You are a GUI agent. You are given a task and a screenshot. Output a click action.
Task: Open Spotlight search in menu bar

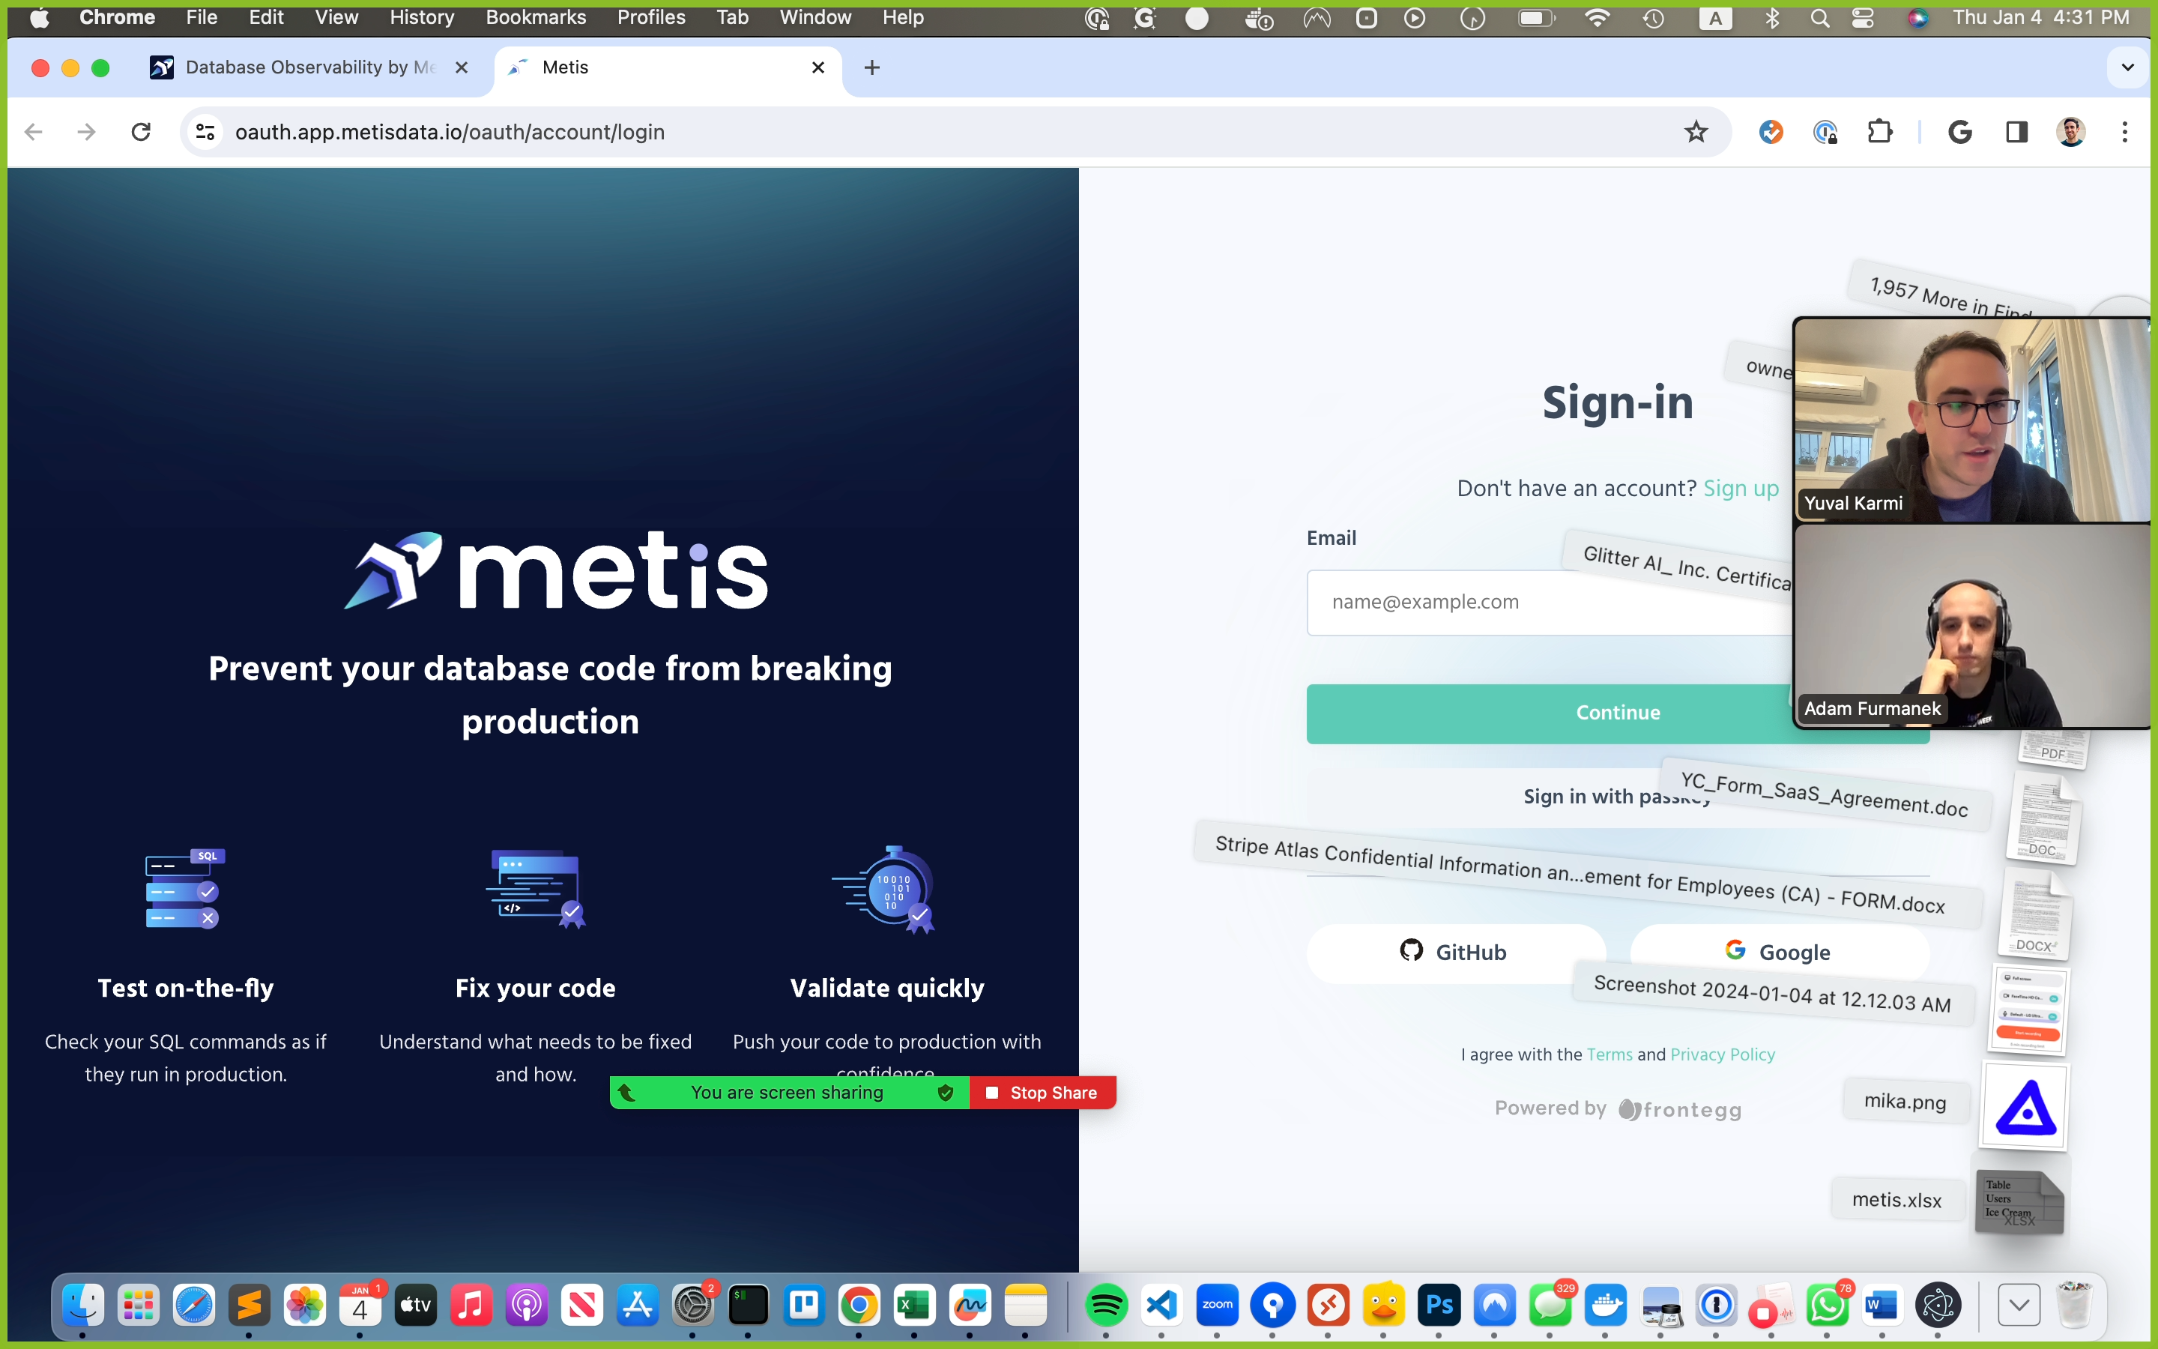tap(1820, 18)
